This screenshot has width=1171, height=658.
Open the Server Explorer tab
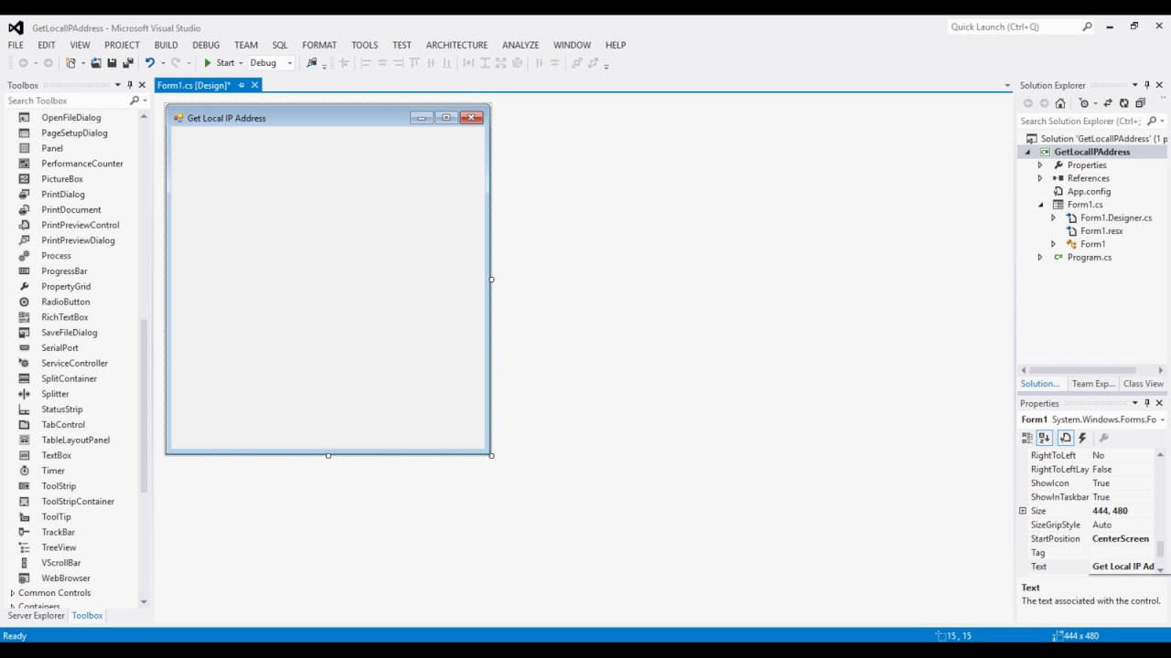tap(36, 616)
